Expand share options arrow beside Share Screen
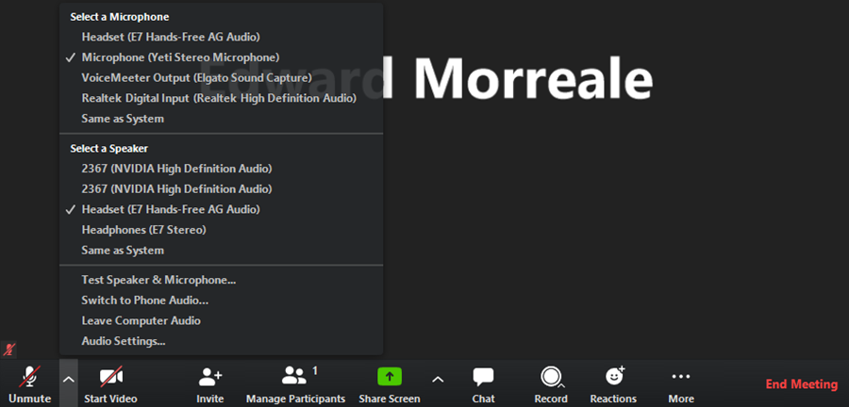 point(437,379)
